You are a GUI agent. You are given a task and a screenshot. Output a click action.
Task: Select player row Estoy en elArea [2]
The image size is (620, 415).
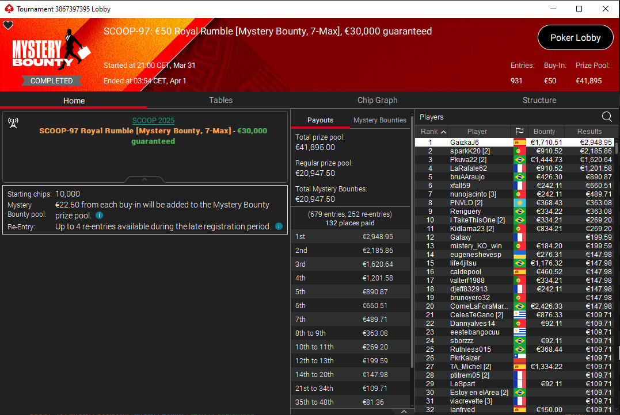pos(515,393)
